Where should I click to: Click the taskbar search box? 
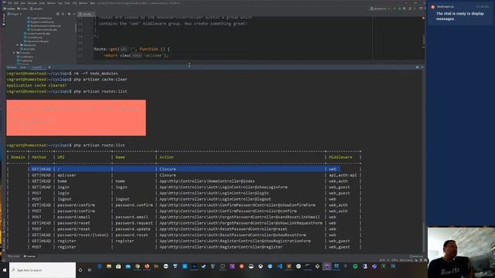tap(43, 270)
